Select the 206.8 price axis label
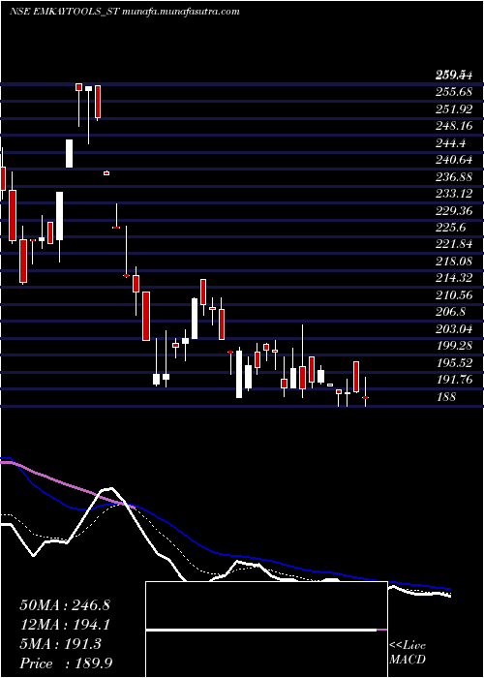 (x=450, y=312)
